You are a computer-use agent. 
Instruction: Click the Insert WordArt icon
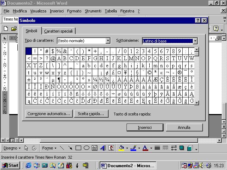[x=103, y=148]
